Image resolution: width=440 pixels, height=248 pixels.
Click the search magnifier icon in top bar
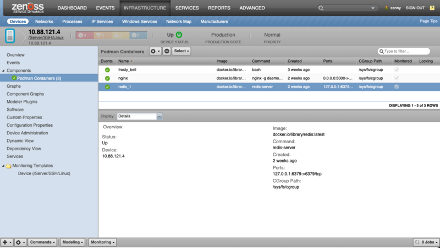321,8
